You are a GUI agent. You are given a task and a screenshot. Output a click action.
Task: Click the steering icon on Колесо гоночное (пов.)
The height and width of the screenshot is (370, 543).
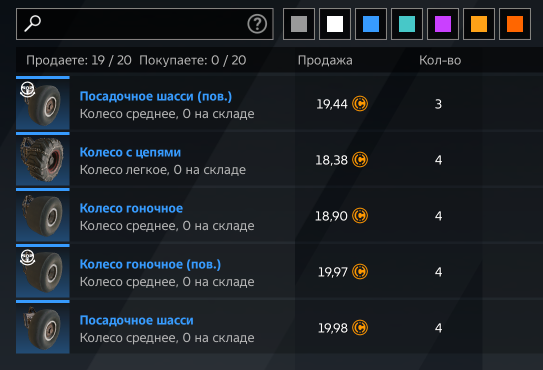click(x=27, y=257)
